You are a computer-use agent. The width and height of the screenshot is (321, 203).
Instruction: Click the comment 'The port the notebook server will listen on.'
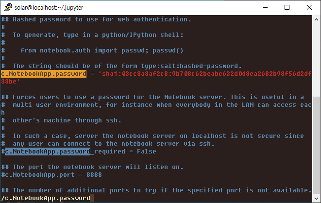click(x=98, y=167)
